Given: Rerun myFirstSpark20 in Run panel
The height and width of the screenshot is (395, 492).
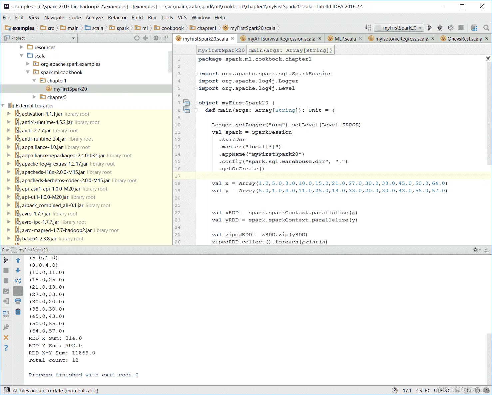Looking at the screenshot, I should [x=6, y=260].
